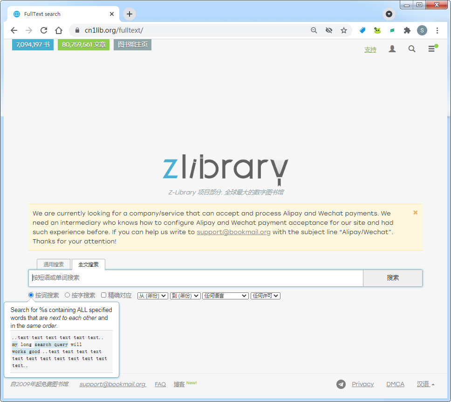
Task: Click the 图书馆主页 button
Action: click(133, 45)
